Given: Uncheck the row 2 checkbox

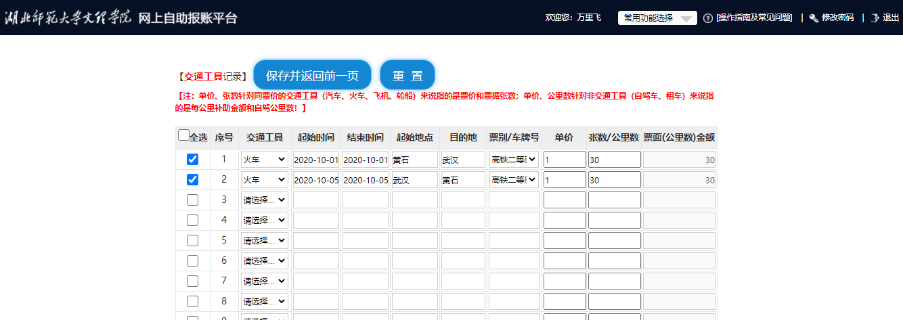Looking at the screenshot, I should tap(192, 180).
